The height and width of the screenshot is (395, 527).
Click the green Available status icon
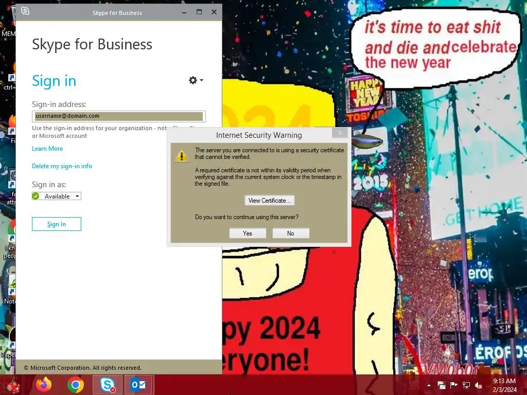coord(36,196)
